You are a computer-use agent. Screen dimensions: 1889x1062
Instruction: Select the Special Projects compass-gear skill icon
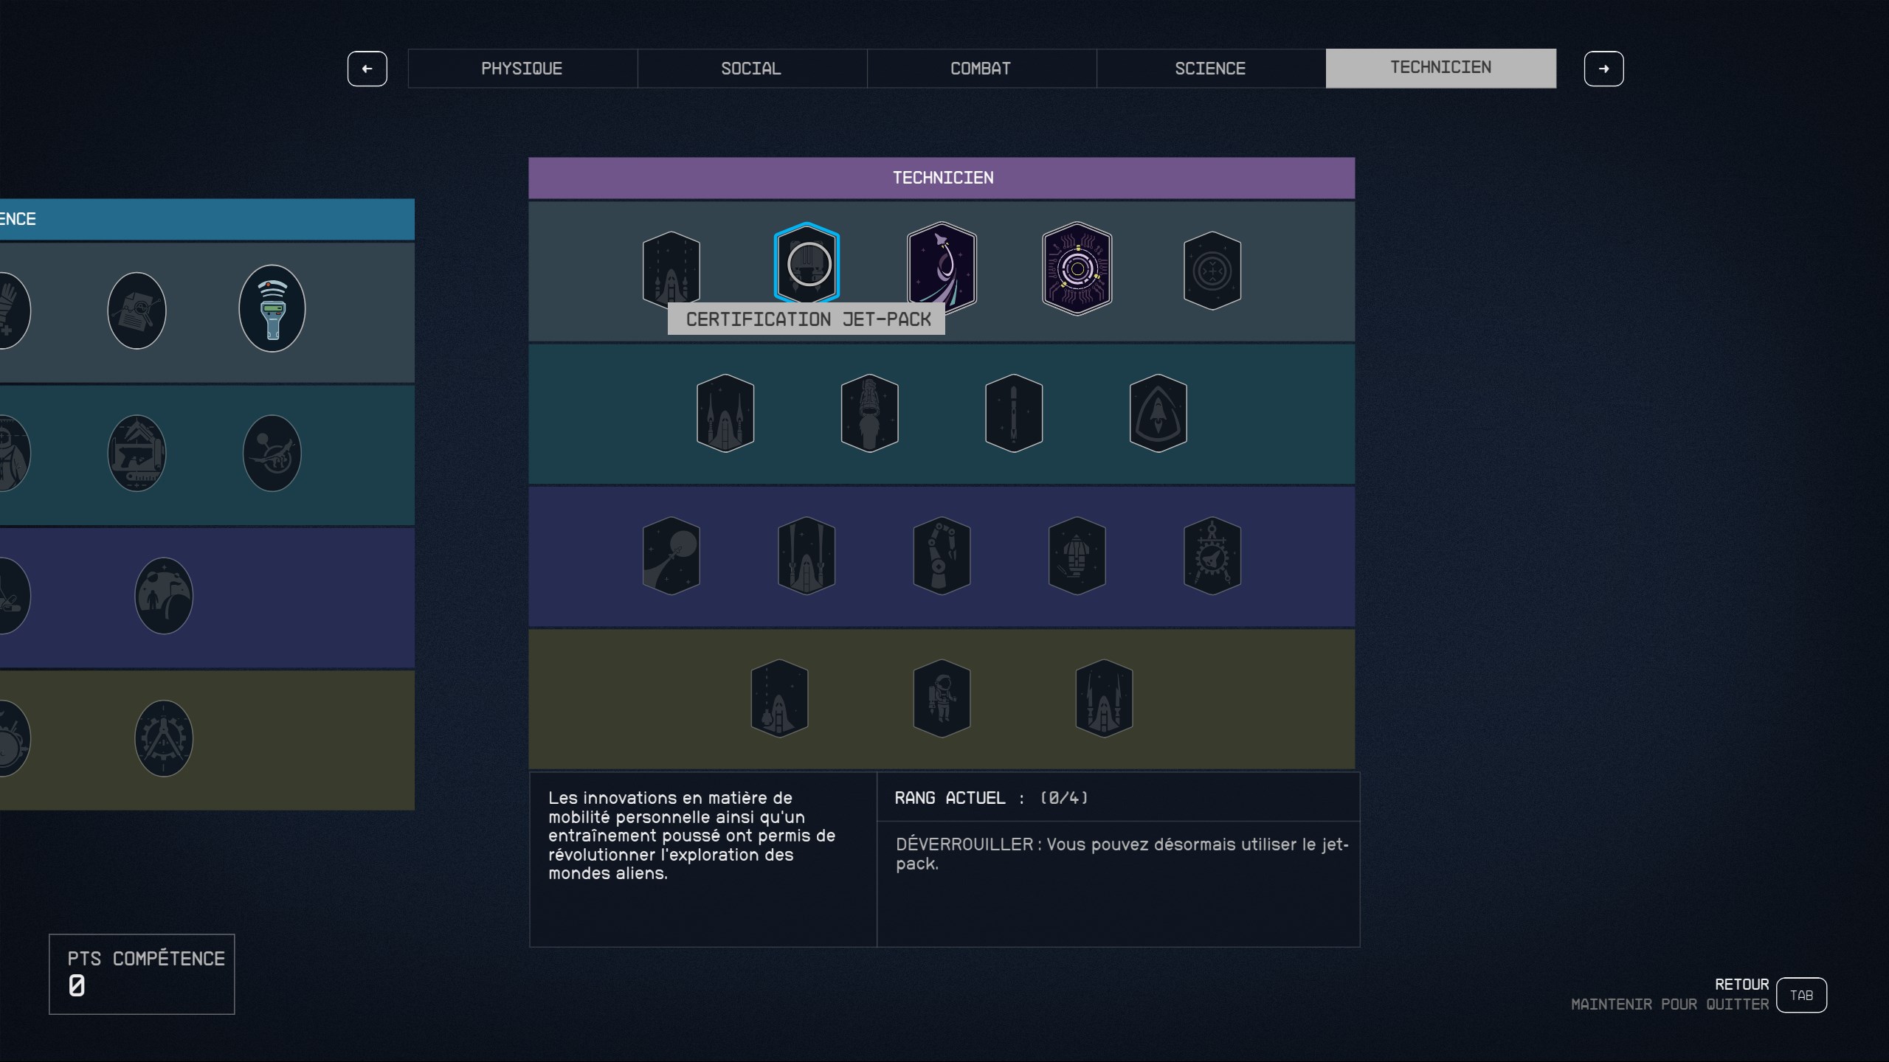tap(163, 737)
